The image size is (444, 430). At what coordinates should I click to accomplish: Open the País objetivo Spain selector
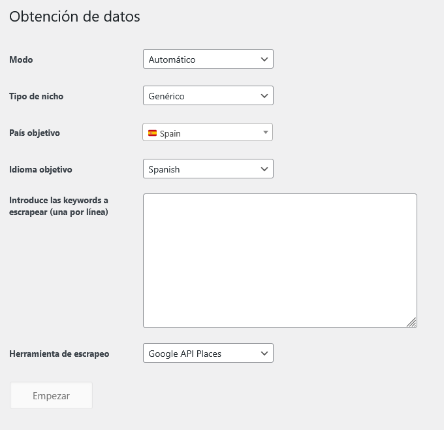tap(208, 132)
